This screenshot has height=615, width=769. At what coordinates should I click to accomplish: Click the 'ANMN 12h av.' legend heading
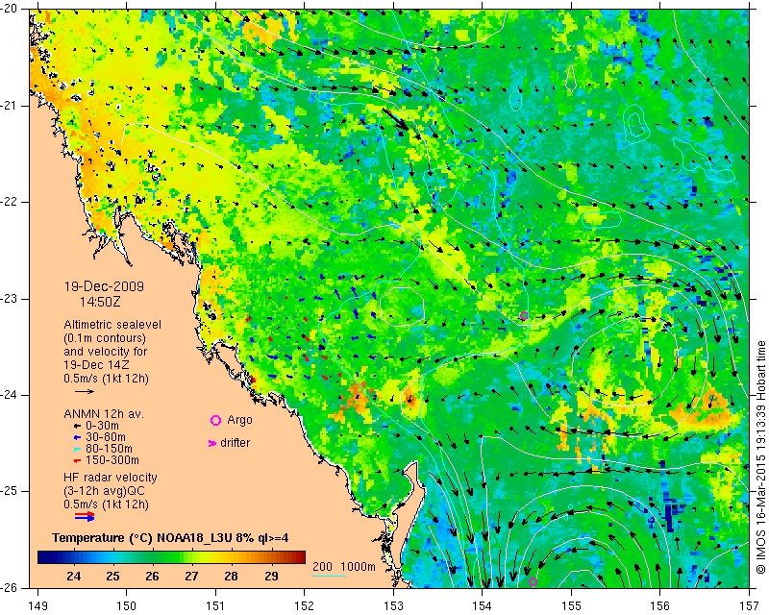pos(104,413)
